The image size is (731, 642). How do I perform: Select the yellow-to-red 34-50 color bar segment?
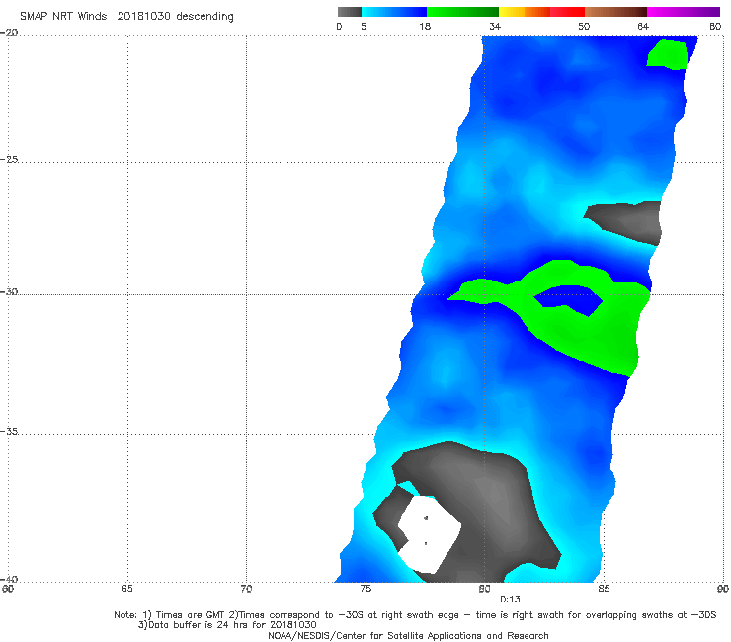coord(541,12)
